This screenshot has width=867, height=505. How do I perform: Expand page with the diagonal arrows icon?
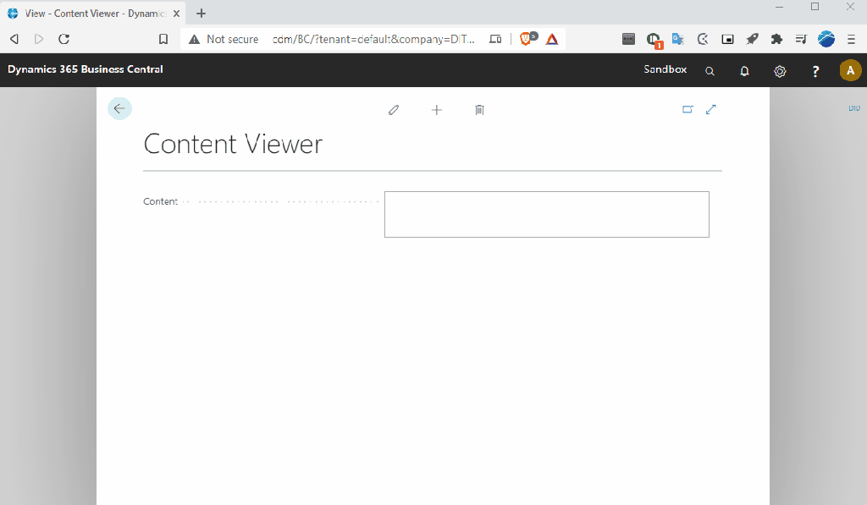click(711, 109)
